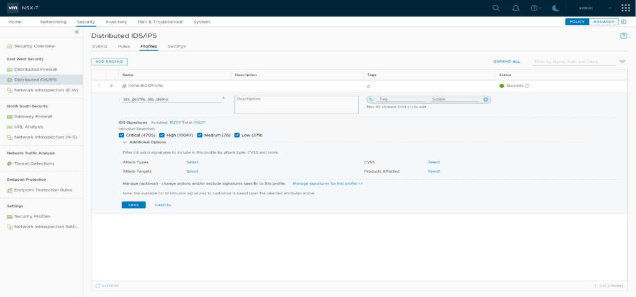Click Endpoint Protection Rules icon

pos(10,190)
